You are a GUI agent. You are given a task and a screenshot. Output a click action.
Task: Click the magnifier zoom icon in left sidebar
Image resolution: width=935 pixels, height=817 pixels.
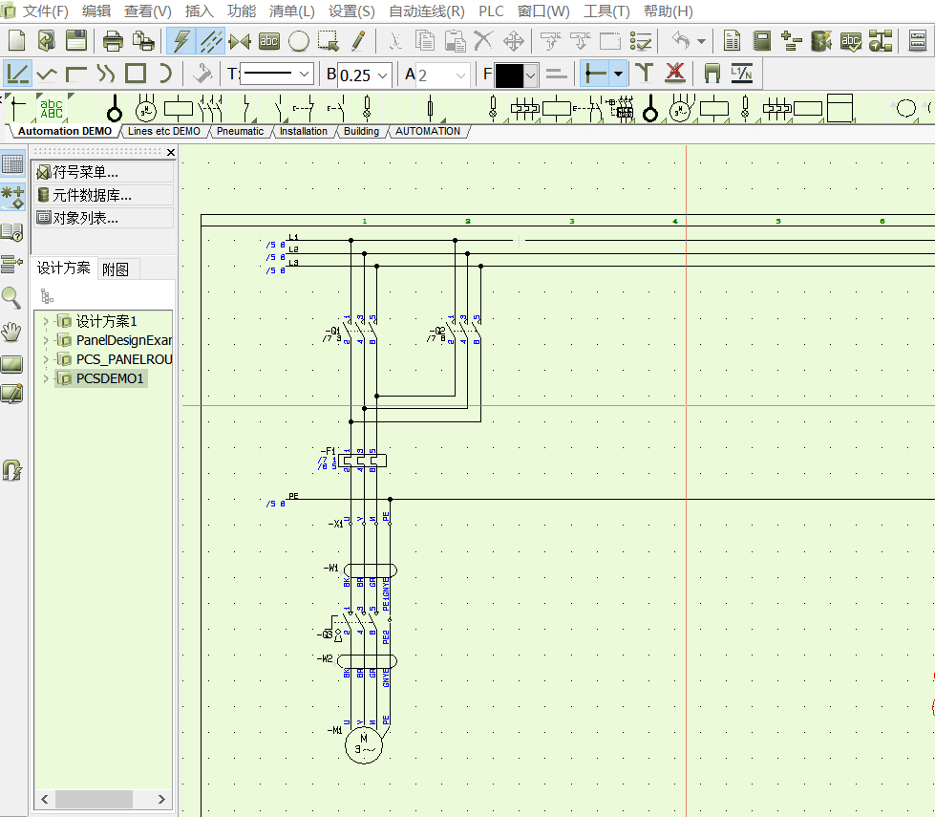click(11, 297)
